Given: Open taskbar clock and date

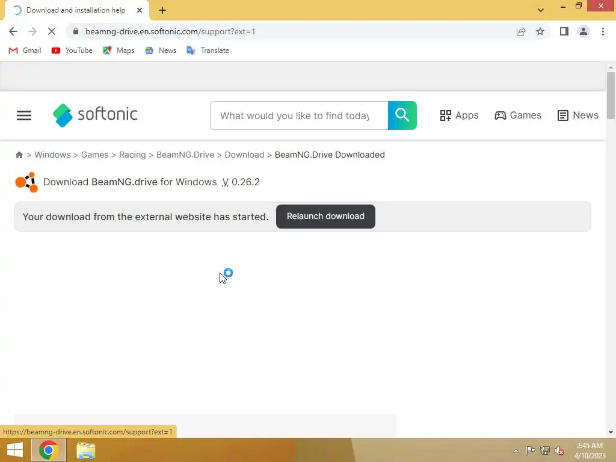Looking at the screenshot, I should click(x=590, y=451).
